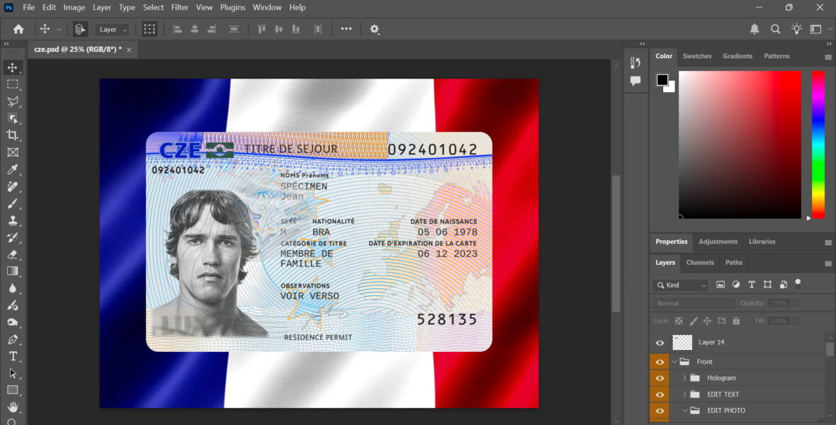Switch to the Channels tab
836x425 pixels.
tap(700, 262)
